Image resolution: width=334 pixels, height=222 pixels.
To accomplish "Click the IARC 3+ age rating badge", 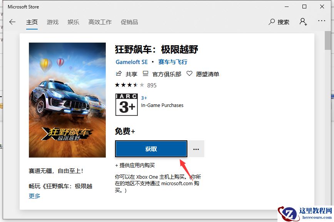I will point(127,105).
